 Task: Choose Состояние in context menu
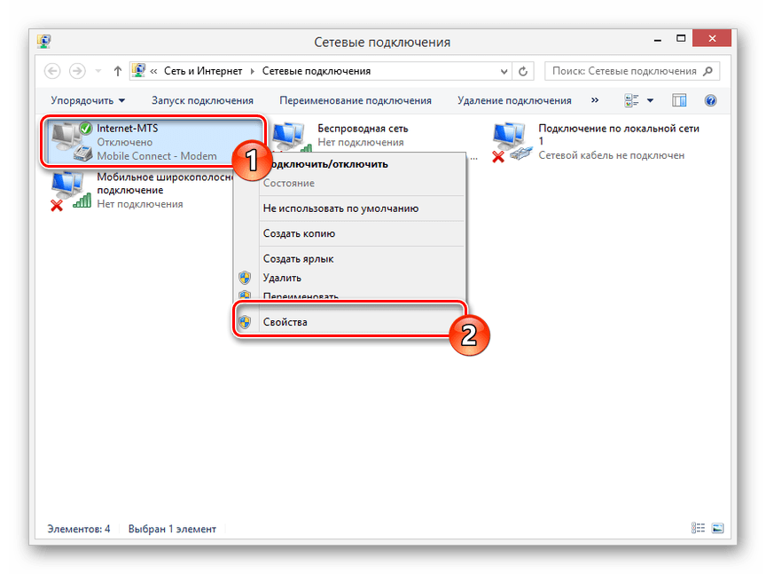click(349, 184)
